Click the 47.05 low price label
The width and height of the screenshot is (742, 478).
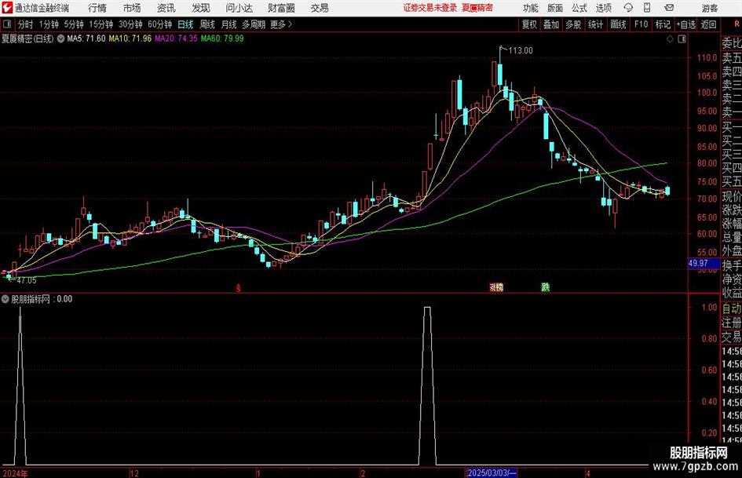[27, 281]
